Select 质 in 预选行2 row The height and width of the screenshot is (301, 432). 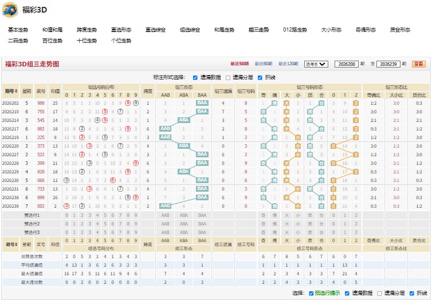coord(310,224)
